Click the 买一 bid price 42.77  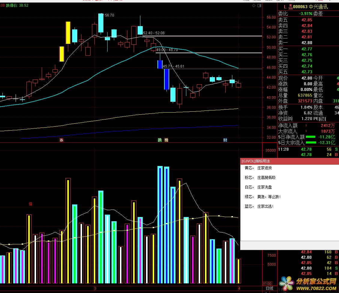307,49
